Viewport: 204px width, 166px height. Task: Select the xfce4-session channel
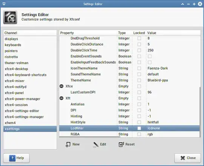tap(30, 105)
